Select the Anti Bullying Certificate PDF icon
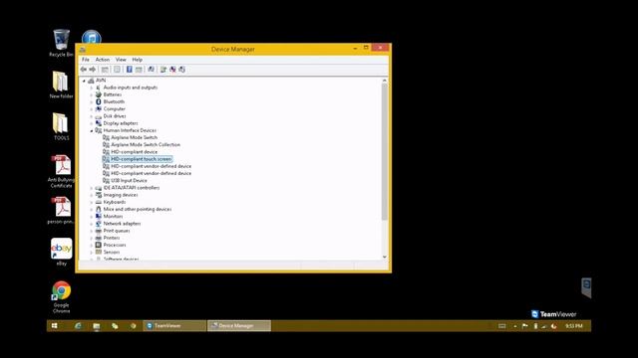The width and height of the screenshot is (638, 358). pyautogui.click(x=62, y=171)
